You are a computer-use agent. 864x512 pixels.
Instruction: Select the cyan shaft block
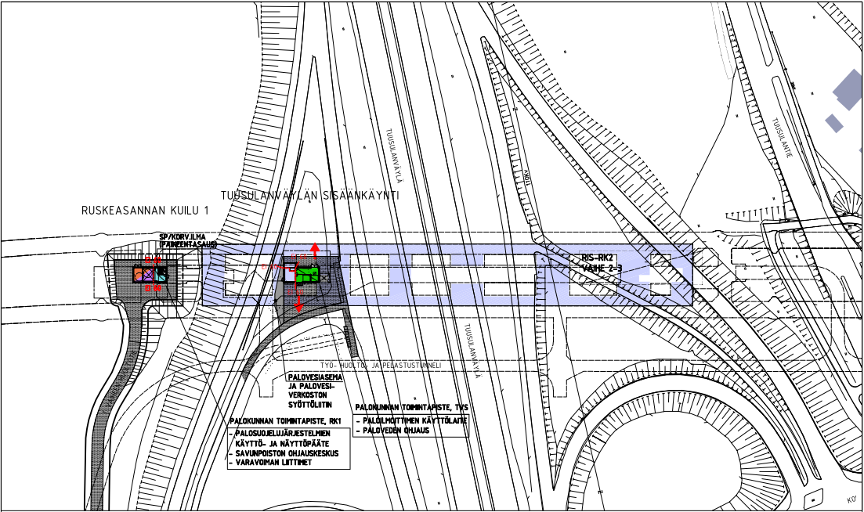(x=161, y=275)
